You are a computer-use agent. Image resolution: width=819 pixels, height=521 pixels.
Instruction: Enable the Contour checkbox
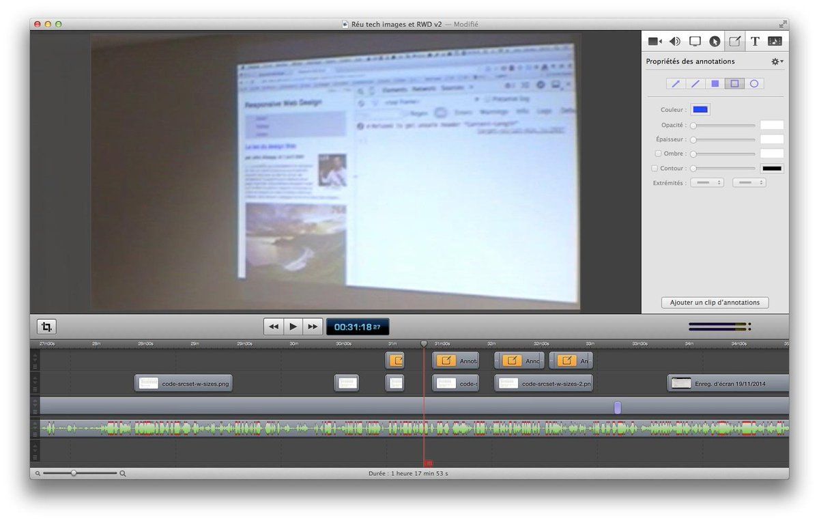tap(655, 168)
